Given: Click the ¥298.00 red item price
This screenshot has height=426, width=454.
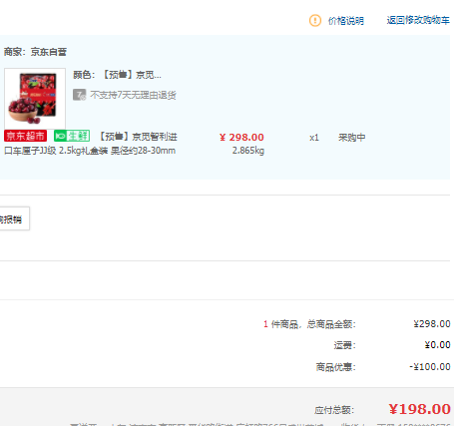Looking at the screenshot, I should coord(241,137).
